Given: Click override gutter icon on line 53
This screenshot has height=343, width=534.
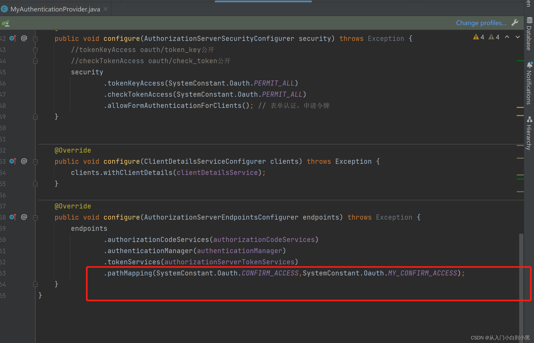Looking at the screenshot, I should (13, 161).
